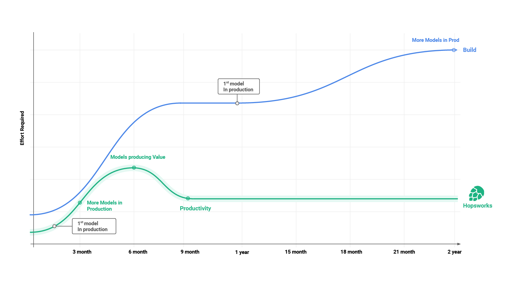This screenshot has width=519, height=292.
Task: Click the green 1st model marker circle
Action: (54, 226)
